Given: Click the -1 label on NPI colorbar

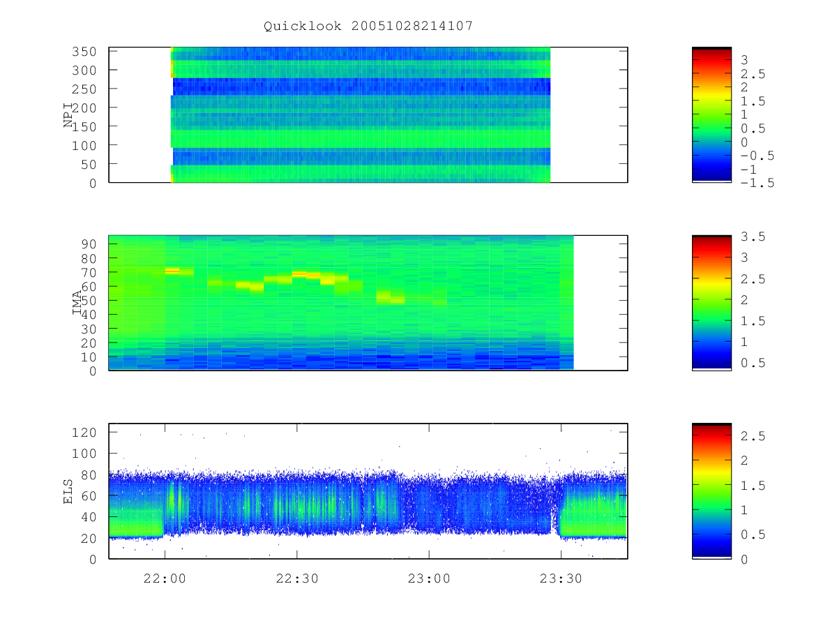Looking at the screenshot, I should [x=748, y=170].
